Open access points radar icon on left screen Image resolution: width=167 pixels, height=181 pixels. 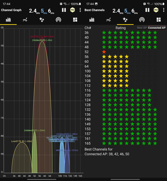[x=58, y=20]
